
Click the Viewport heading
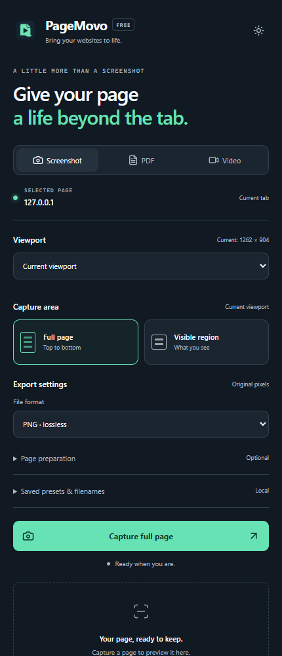point(30,240)
